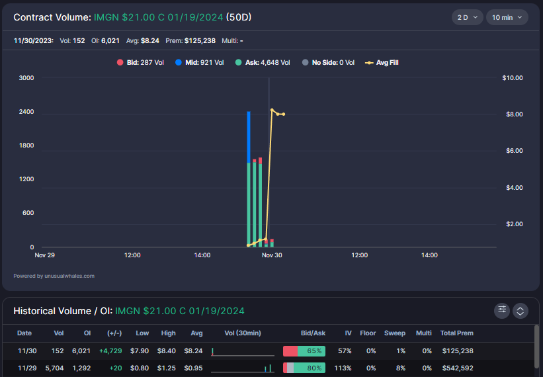Toggle the blue Mid volume legend dot
The height and width of the screenshot is (377, 543).
(x=179, y=63)
